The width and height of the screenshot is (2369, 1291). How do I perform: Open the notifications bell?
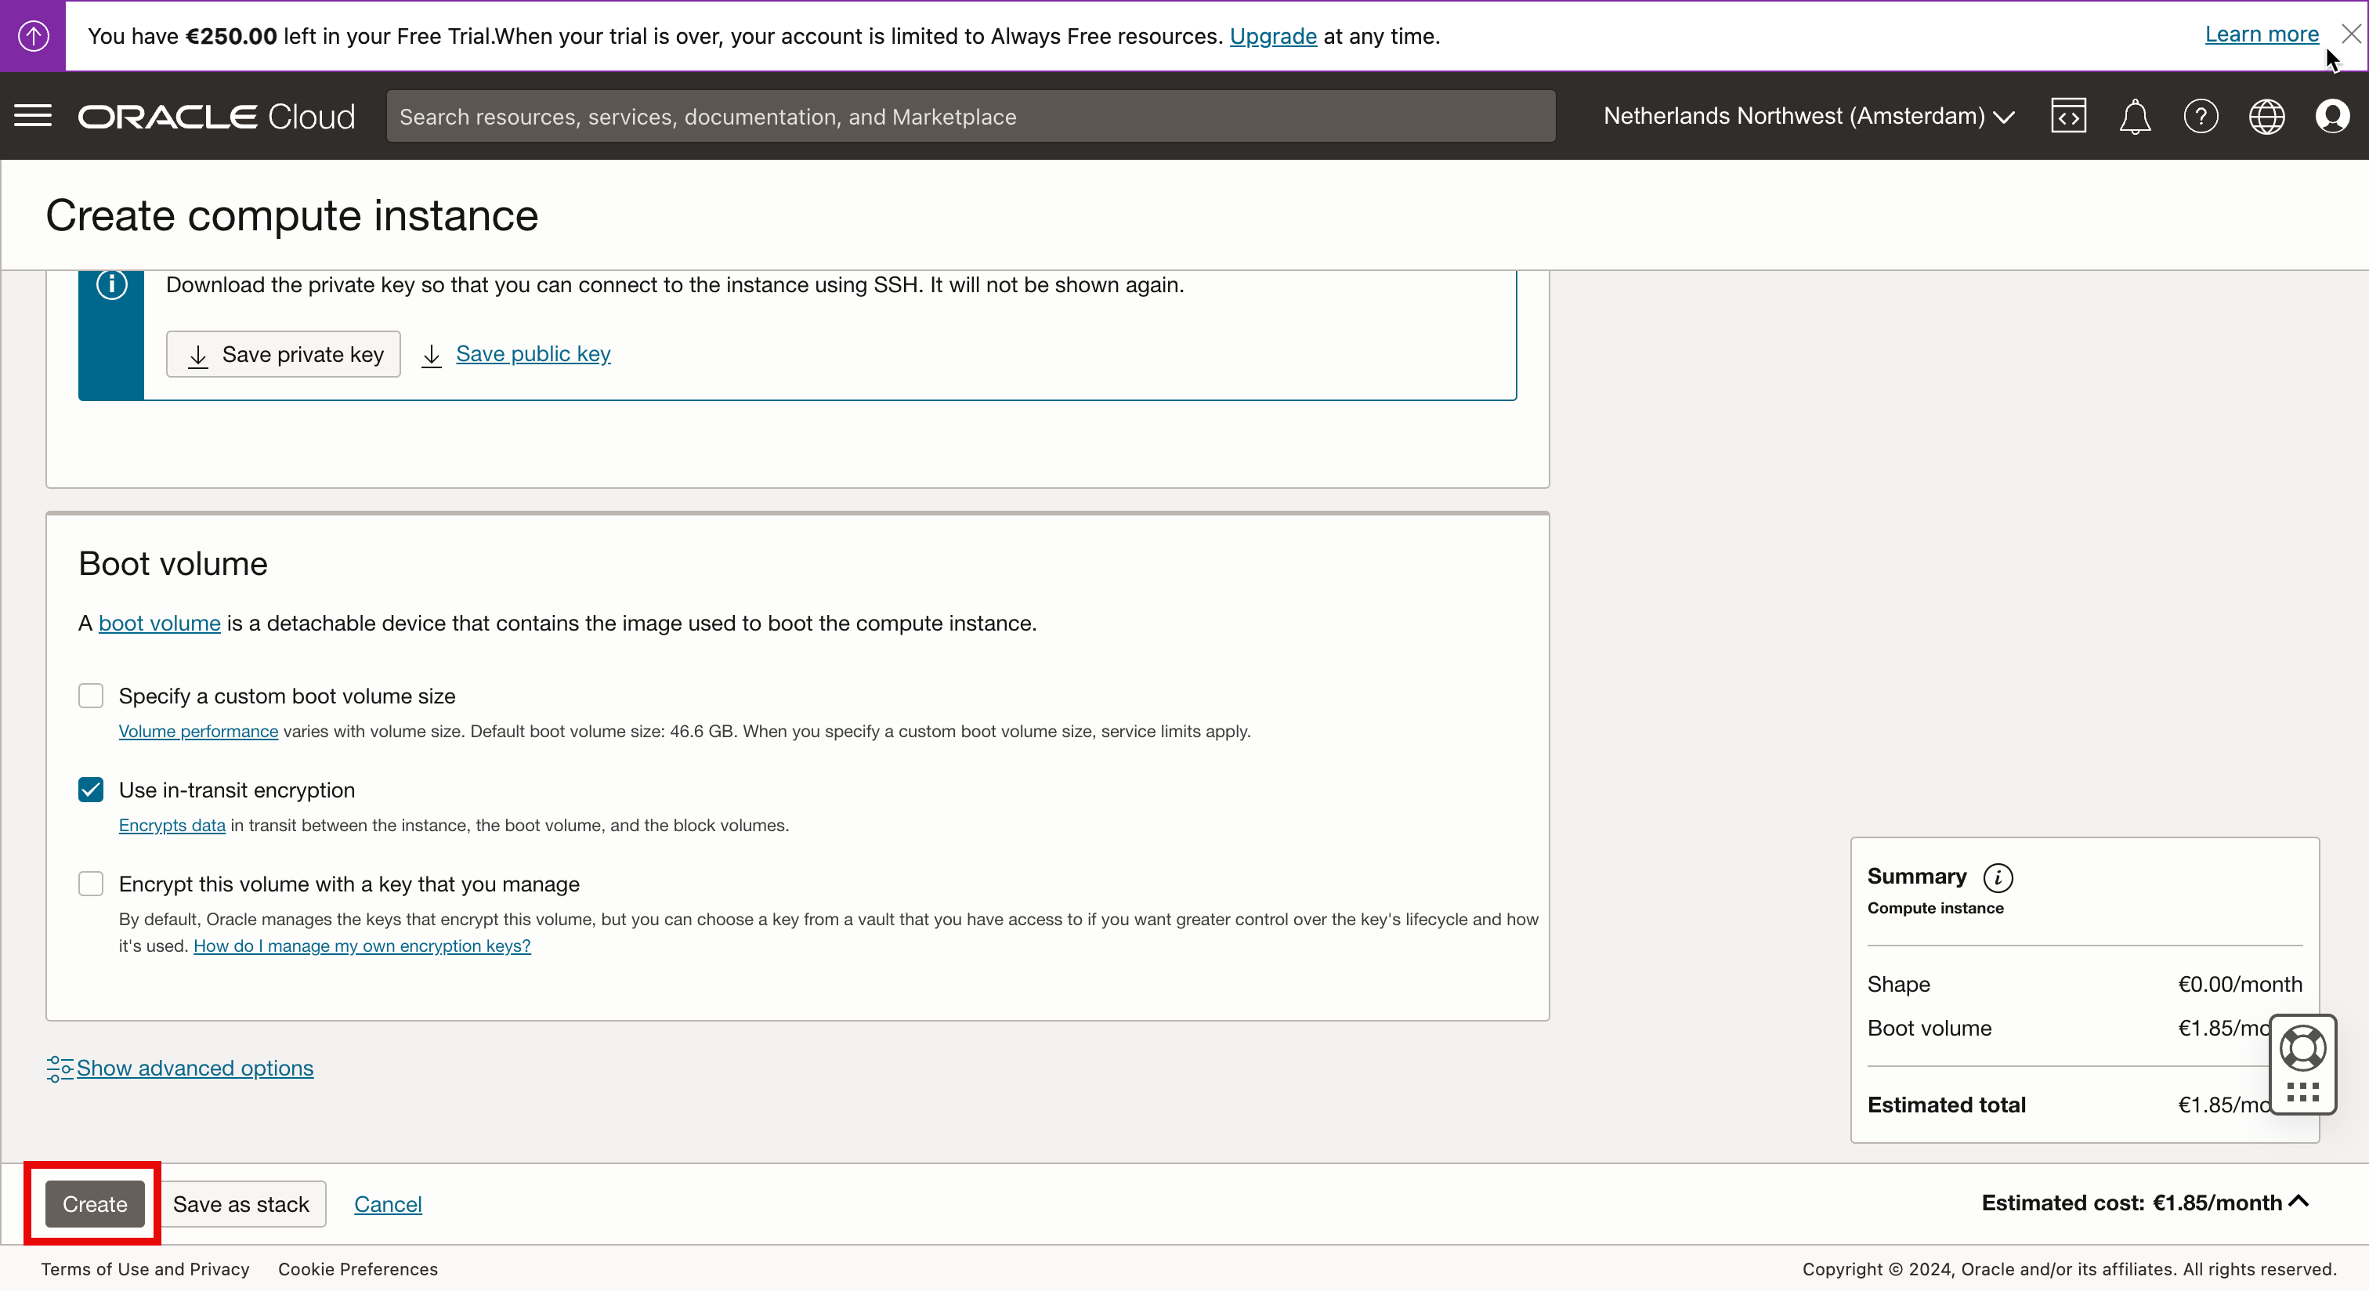point(2135,117)
